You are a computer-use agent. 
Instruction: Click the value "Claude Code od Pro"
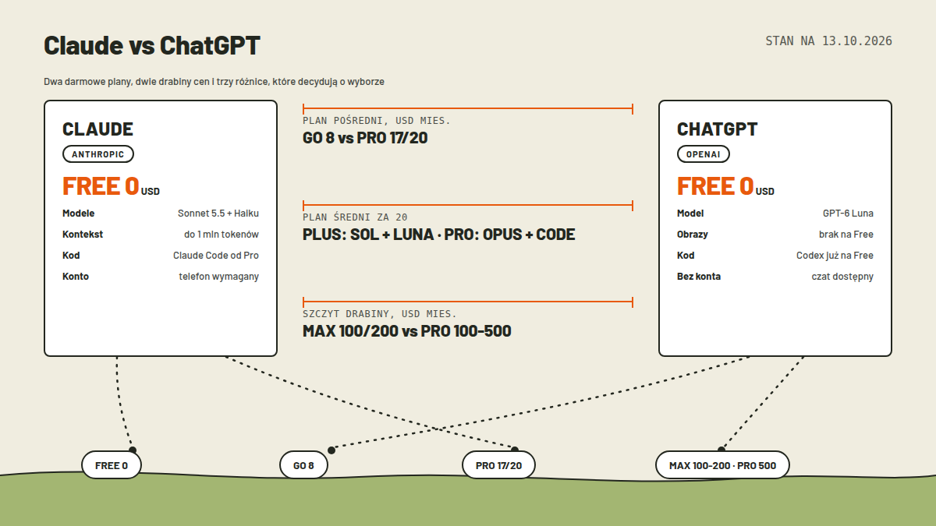pyautogui.click(x=216, y=256)
